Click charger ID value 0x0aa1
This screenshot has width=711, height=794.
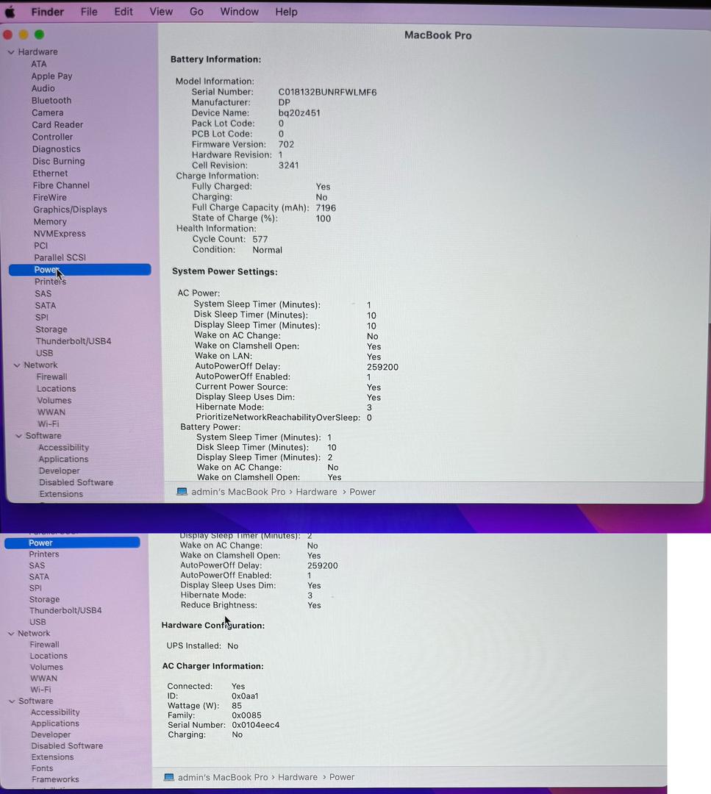pos(245,696)
